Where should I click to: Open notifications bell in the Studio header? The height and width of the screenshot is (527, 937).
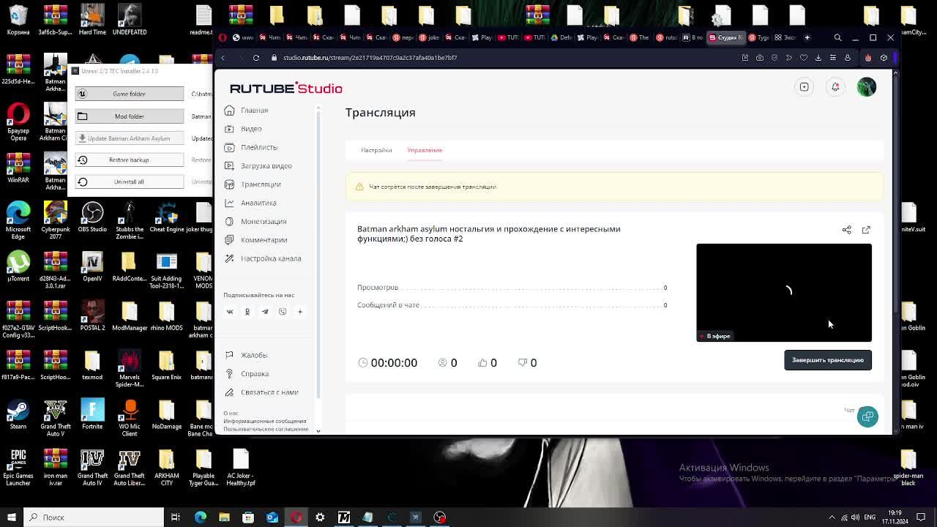pyautogui.click(x=835, y=87)
